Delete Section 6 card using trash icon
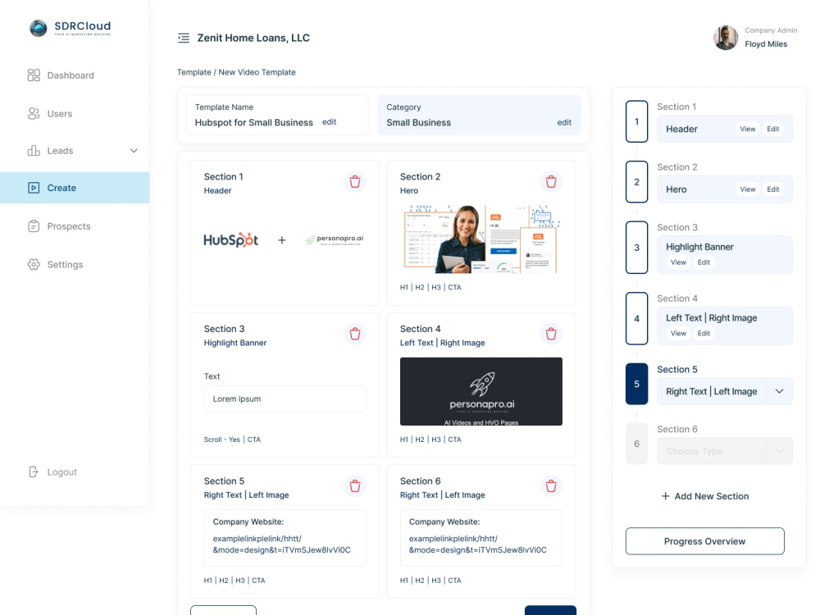 551,485
